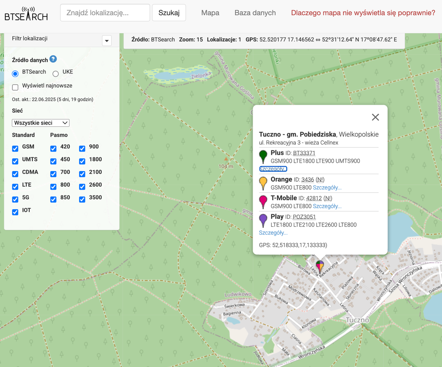The width and height of the screenshot is (442, 367).
Task: Open the Wszystkie sieci network dropdown
Action: (x=41, y=123)
